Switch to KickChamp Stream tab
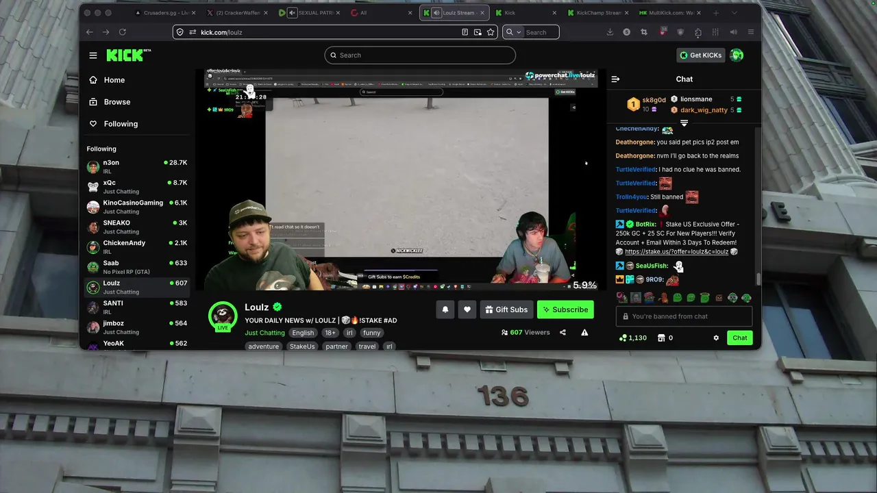Image resolution: width=877 pixels, height=493 pixels. pyautogui.click(x=596, y=13)
